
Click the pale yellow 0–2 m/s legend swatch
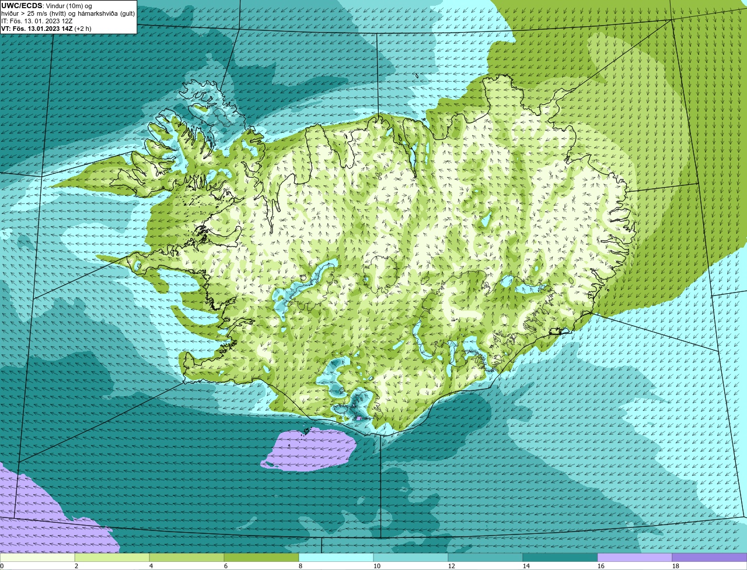37,557
